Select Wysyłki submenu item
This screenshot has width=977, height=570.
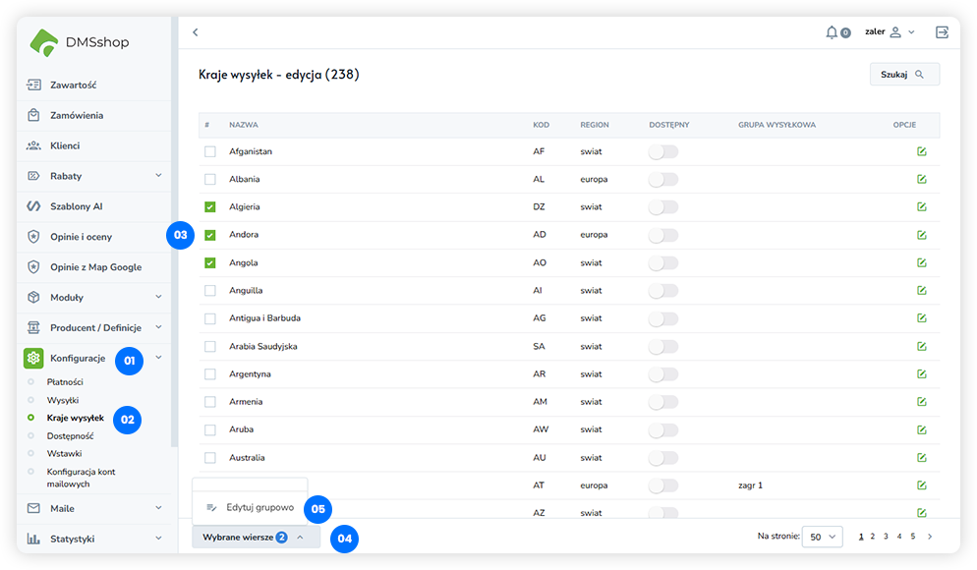[63, 400]
